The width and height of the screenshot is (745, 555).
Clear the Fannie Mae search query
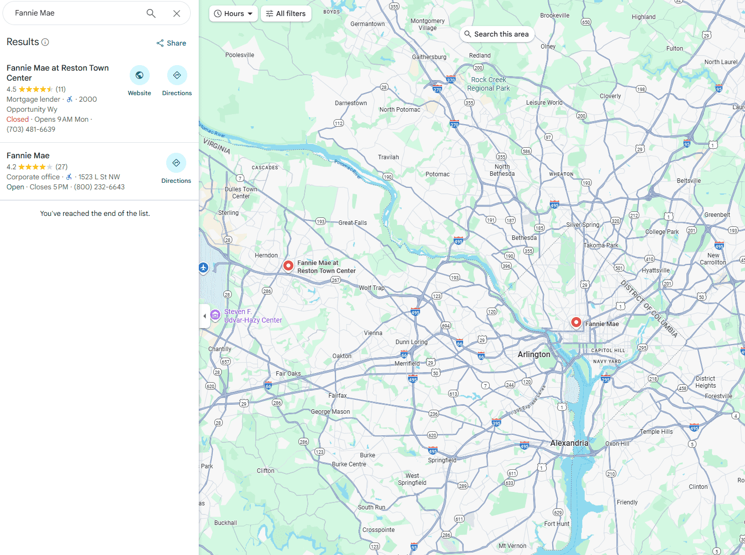click(x=177, y=14)
